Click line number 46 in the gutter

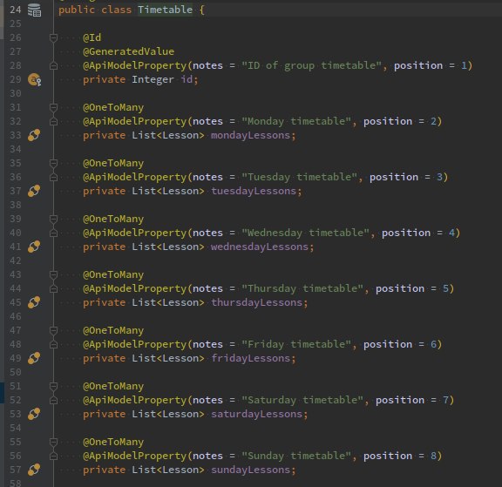(x=16, y=316)
